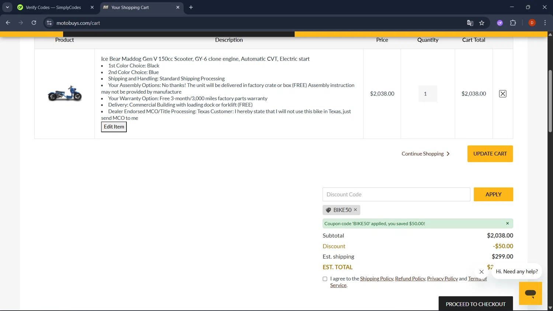Click the scrollbar down arrow
553x311 pixels.
point(550,308)
